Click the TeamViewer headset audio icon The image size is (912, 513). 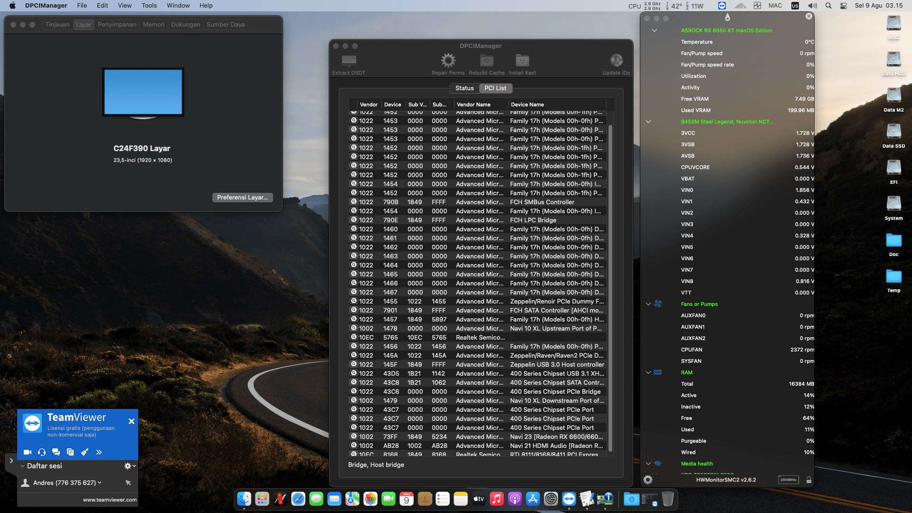42,452
